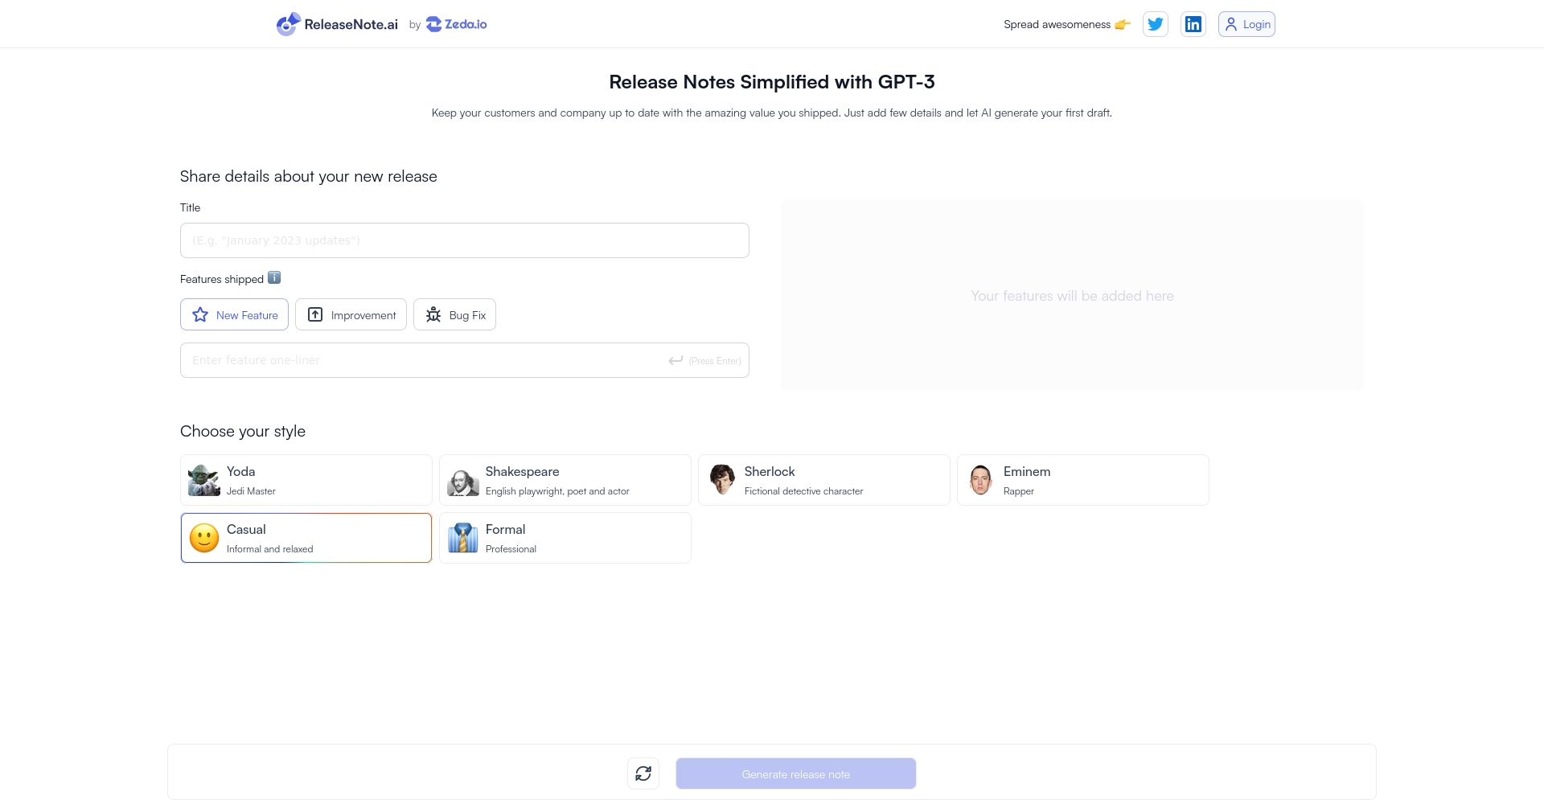Viewport: 1544px width, 800px height.
Task: Choose the Shakespeare style card
Action: click(x=565, y=480)
